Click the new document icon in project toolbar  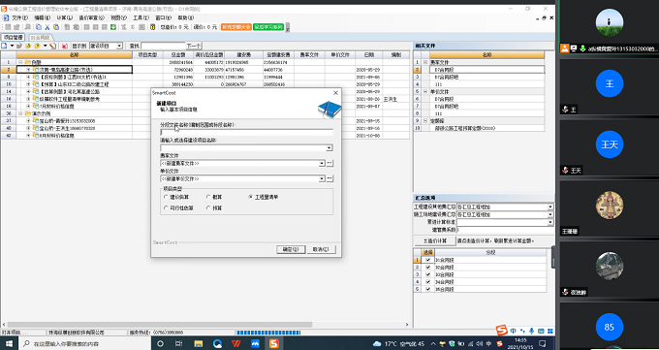4,46
